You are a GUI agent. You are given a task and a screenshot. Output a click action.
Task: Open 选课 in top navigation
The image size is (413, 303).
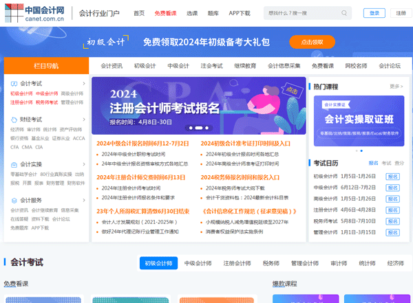tap(192, 13)
